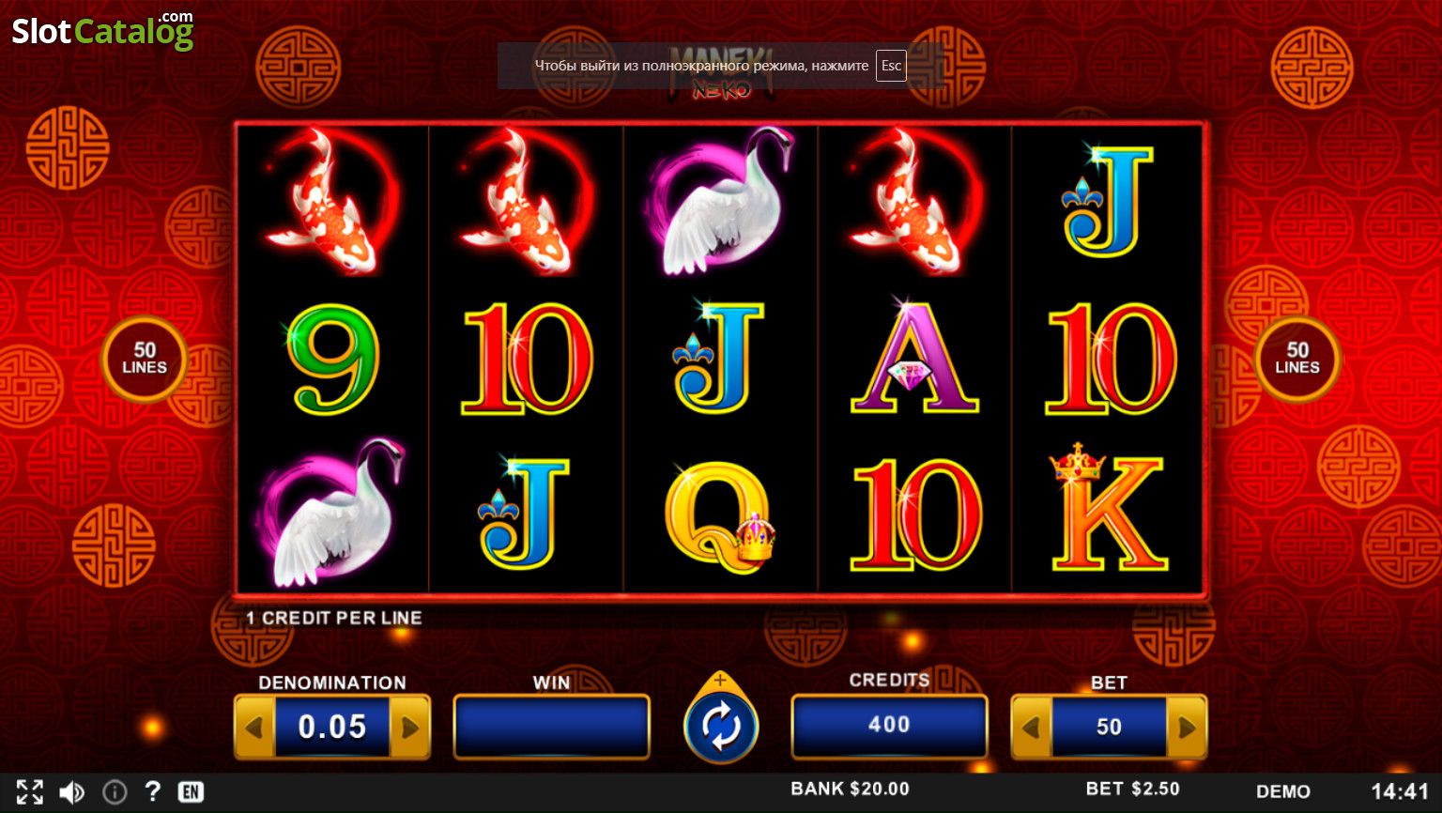Decrease denomination with the left arrow
This screenshot has height=813, width=1442.
coord(253,728)
